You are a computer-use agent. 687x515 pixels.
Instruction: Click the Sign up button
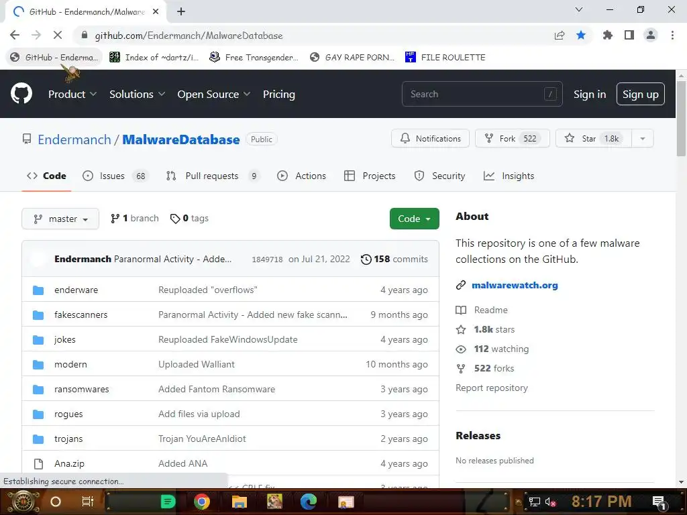[x=641, y=94]
